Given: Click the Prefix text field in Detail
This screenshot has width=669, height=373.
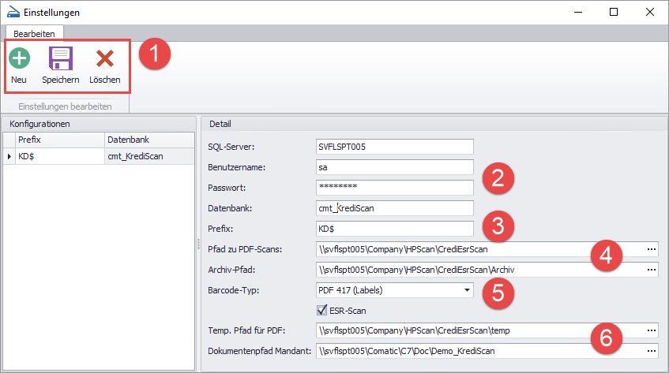Looking at the screenshot, I should 393,229.
